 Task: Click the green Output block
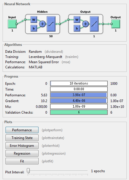(x=116, y=24)
